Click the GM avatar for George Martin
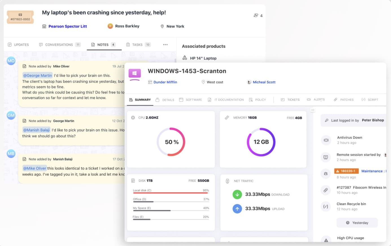The height and width of the screenshot is (246, 391). point(11,115)
